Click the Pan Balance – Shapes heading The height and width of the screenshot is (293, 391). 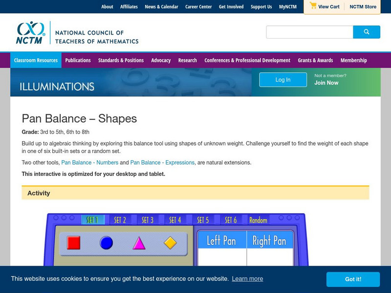tap(79, 119)
